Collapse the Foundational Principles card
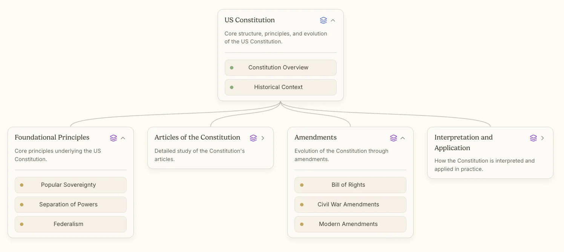This screenshot has height=252, width=564. coord(123,138)
